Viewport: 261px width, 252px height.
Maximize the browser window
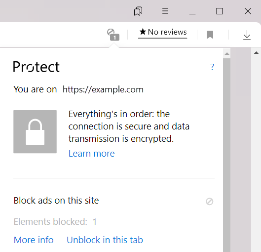[x=220, y=11]
